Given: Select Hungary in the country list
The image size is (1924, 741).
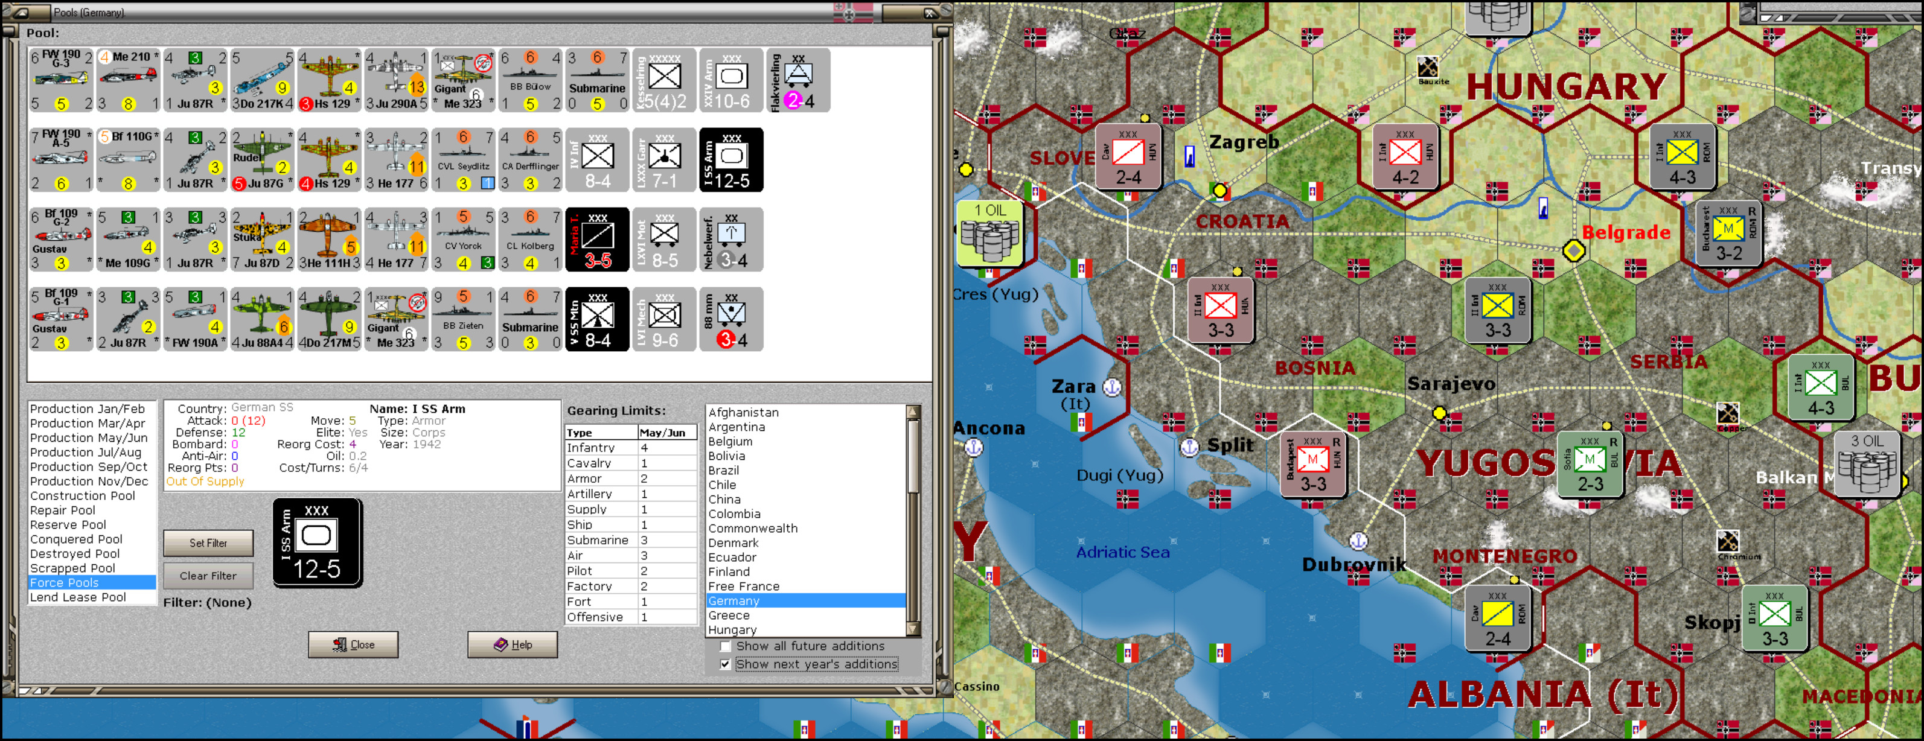Looking at the screenshot, I should point(806,630).
